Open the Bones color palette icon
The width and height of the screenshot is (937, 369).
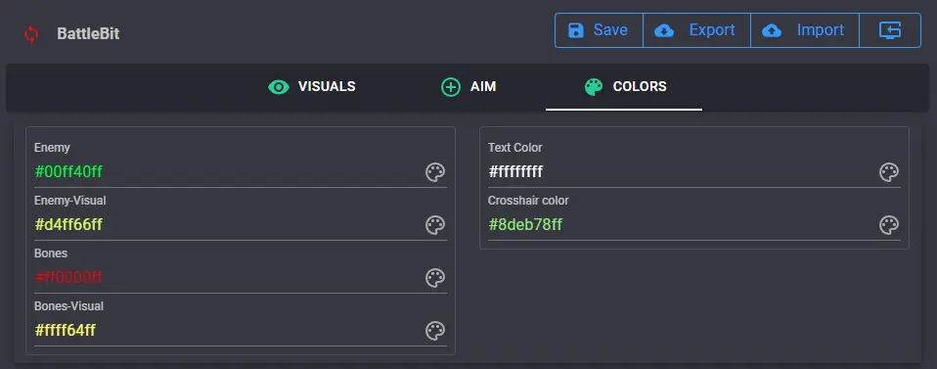(x=435, y=278)
